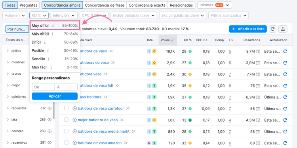
Task: Switch to Concordancia exacta
Action: point(147,5)
